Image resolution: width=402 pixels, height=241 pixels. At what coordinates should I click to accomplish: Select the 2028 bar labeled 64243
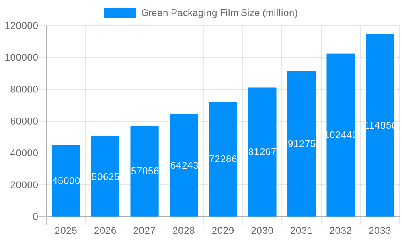[184, 165]
